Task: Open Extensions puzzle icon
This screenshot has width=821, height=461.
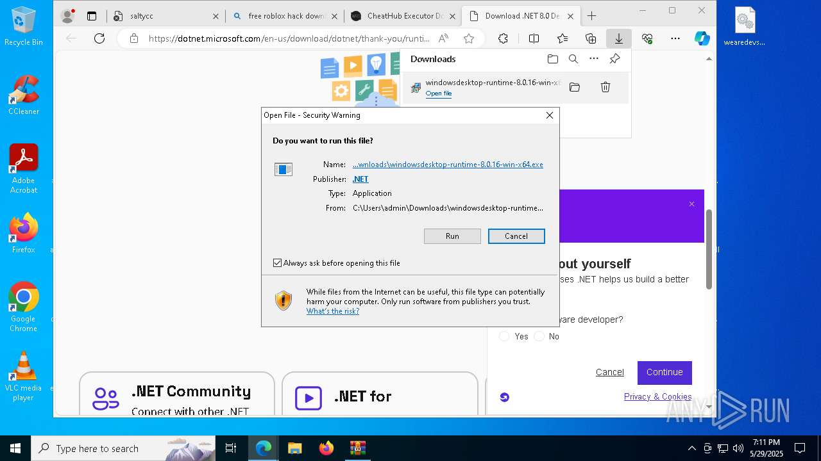Action: [x=504, y=38]
